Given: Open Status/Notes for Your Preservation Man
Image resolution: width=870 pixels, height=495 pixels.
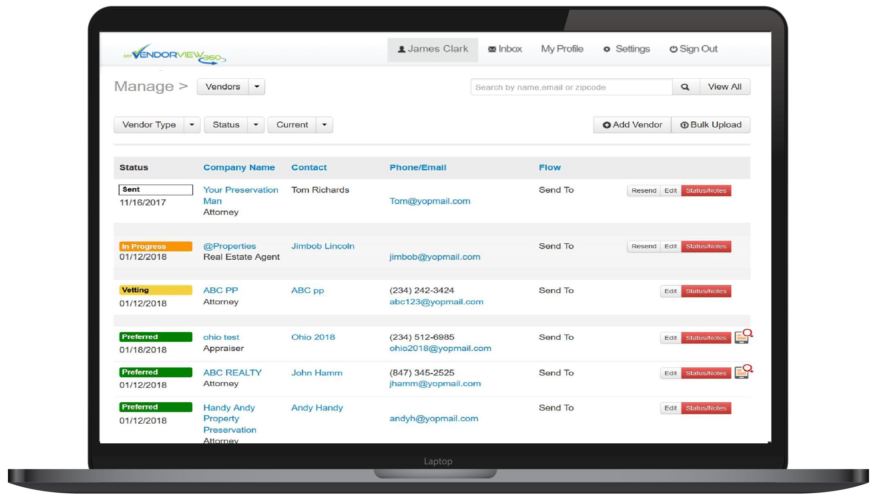Looking at the screenshot, I should 706,191.
